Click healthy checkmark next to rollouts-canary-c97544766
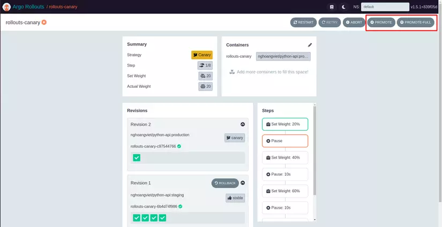The height and width of the screenshot is (227, 442). (179, 147)
